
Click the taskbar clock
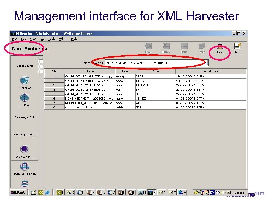click(240, 193)
